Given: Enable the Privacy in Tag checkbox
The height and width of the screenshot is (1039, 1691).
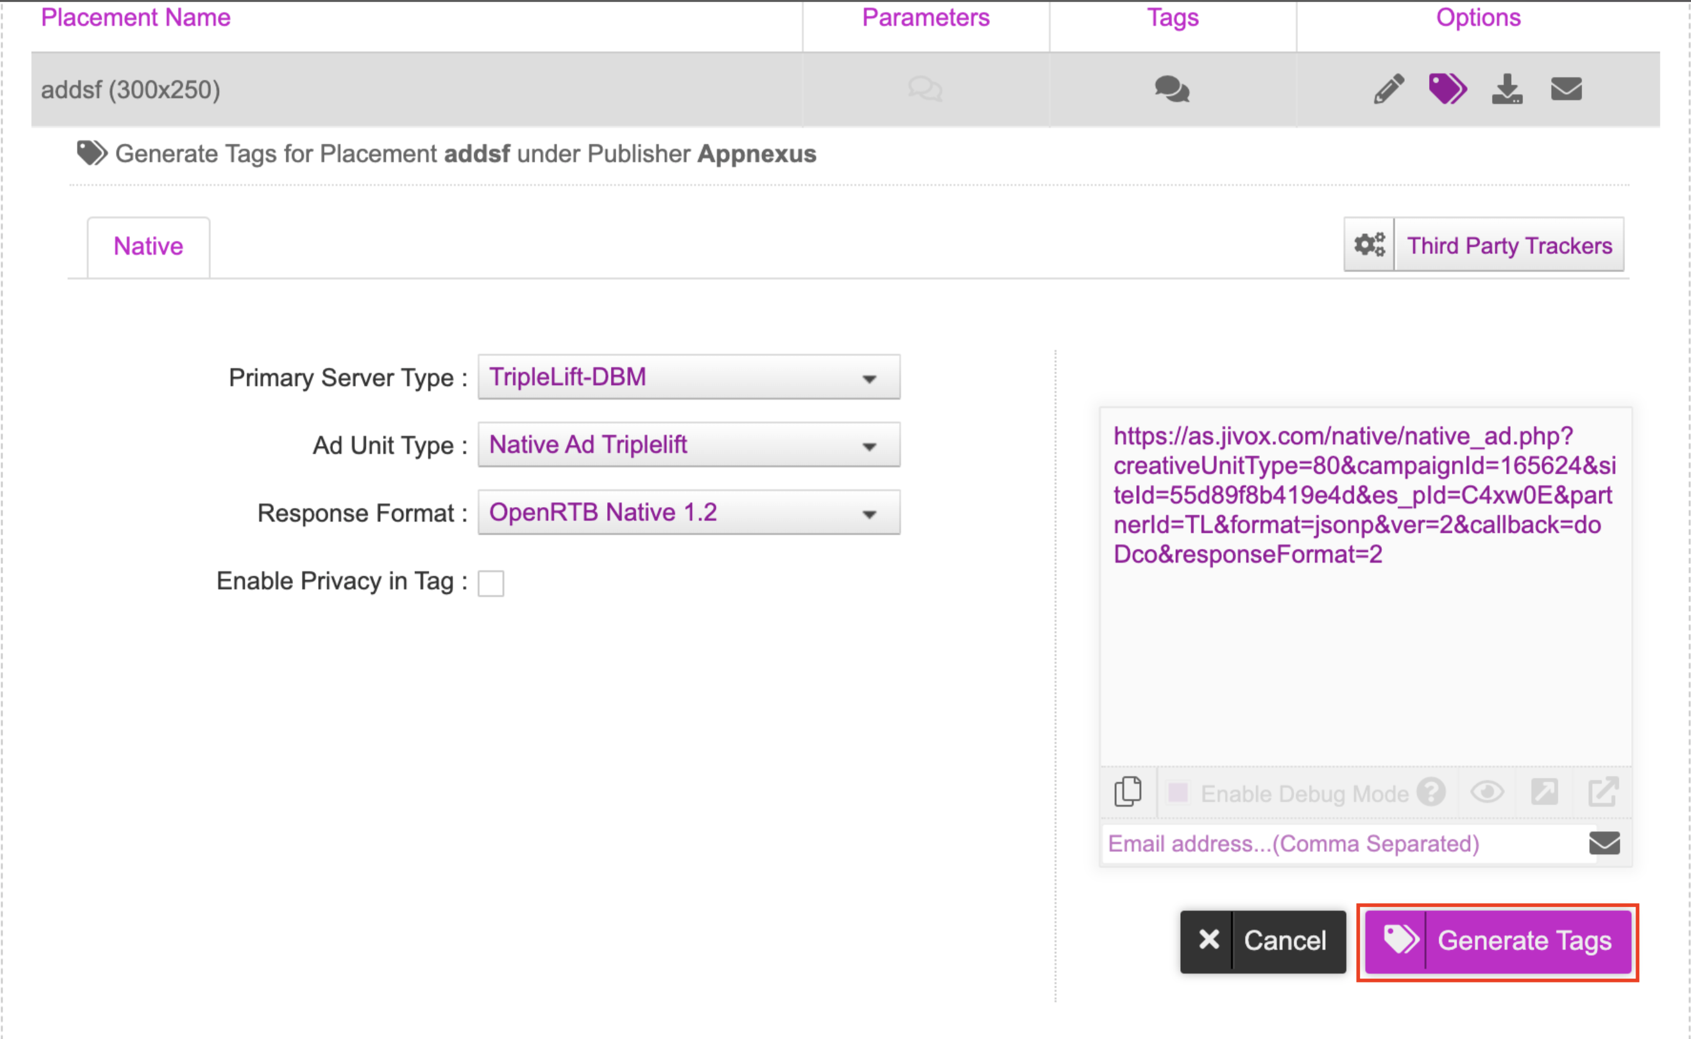Looking at the screenshot, I should [x=491, y=584].
